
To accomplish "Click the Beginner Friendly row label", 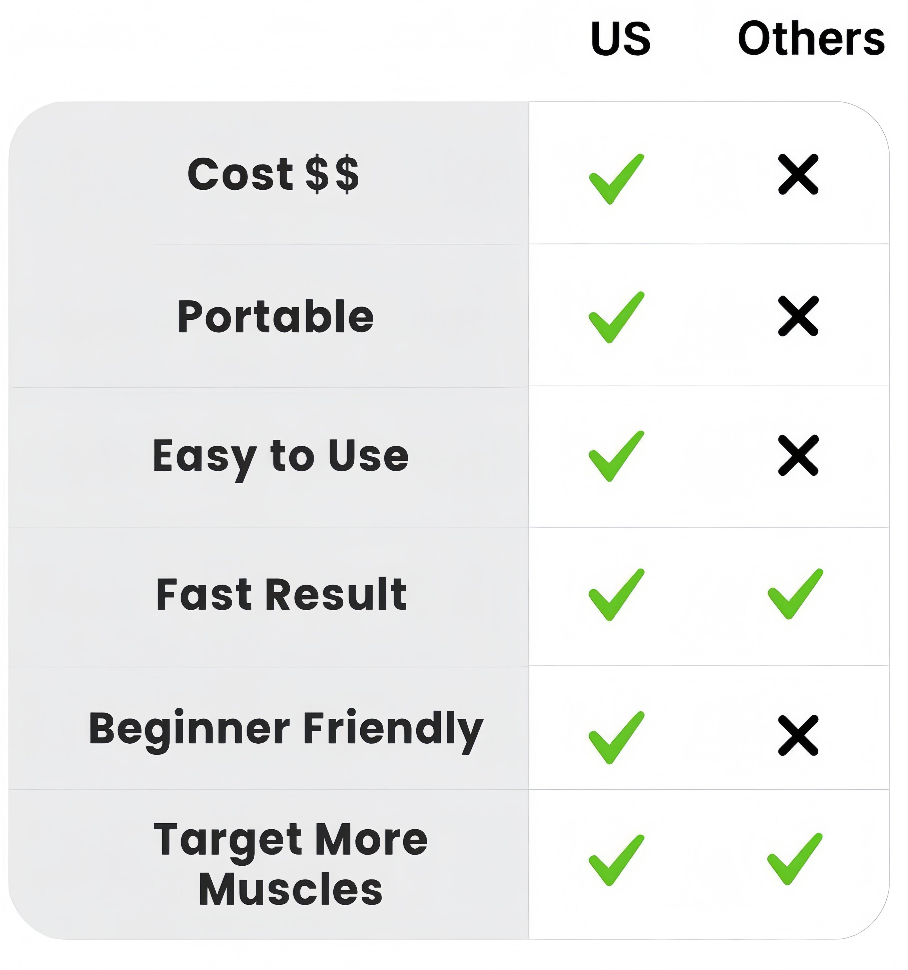I will pyautogui.click(x=285, y=729).
